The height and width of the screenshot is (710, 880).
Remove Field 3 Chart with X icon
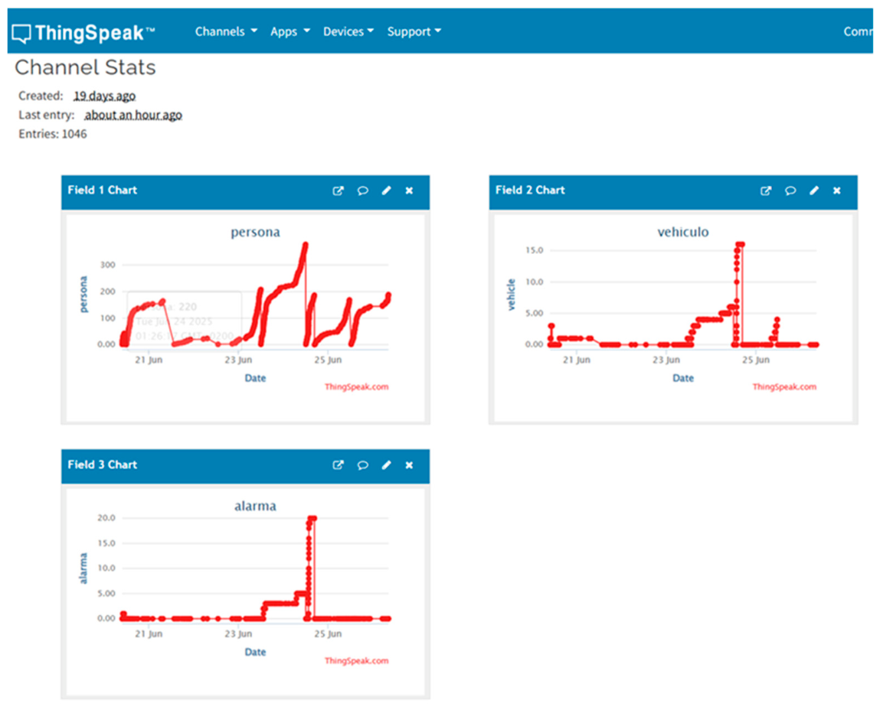409,465
